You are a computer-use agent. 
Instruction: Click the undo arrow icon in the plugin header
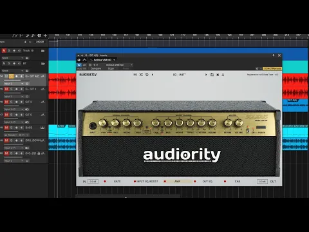coord(147,75)
